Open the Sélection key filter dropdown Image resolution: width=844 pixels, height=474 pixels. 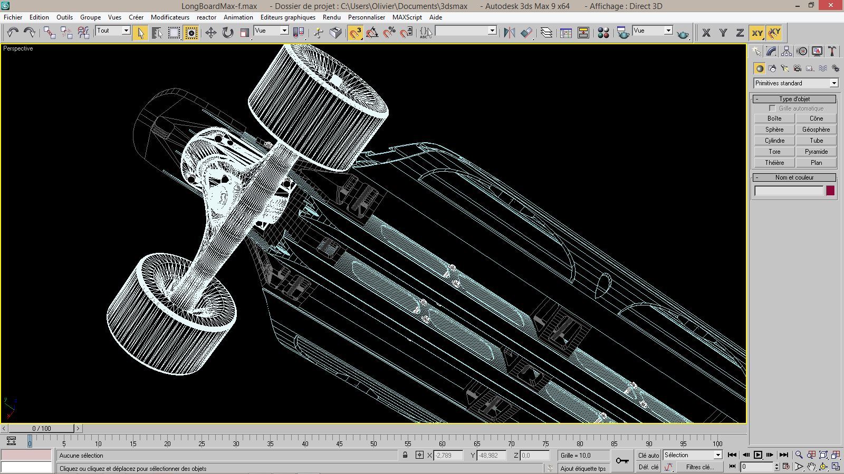717,455
